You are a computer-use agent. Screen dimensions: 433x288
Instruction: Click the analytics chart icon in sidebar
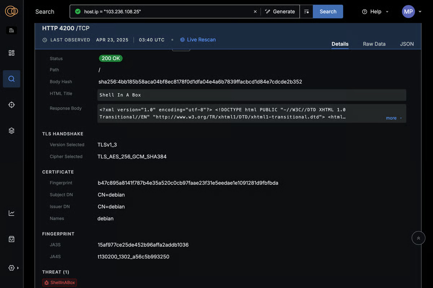pos(11,213)
